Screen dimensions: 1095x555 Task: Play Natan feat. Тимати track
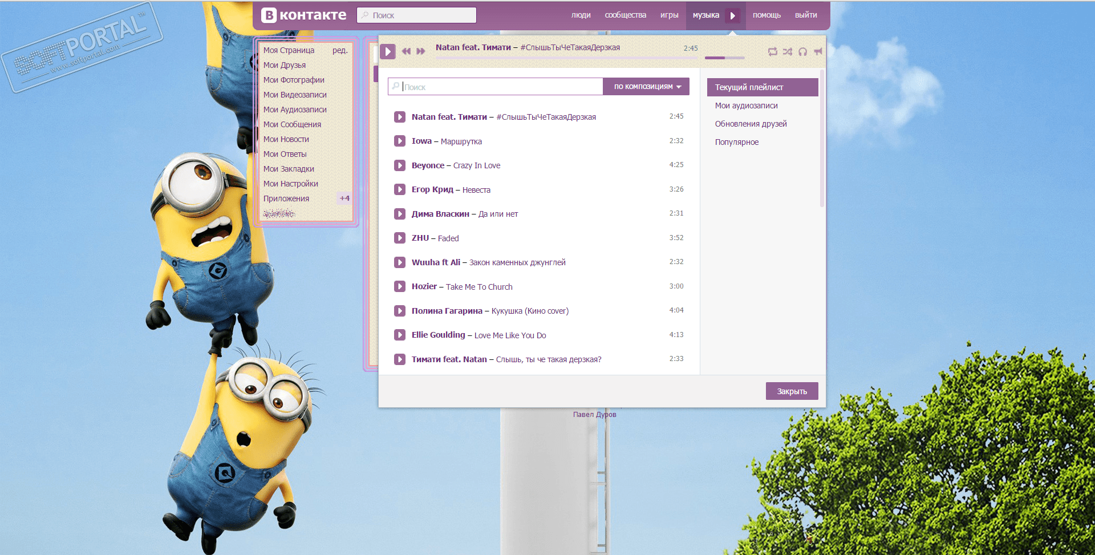pos(400,117)
